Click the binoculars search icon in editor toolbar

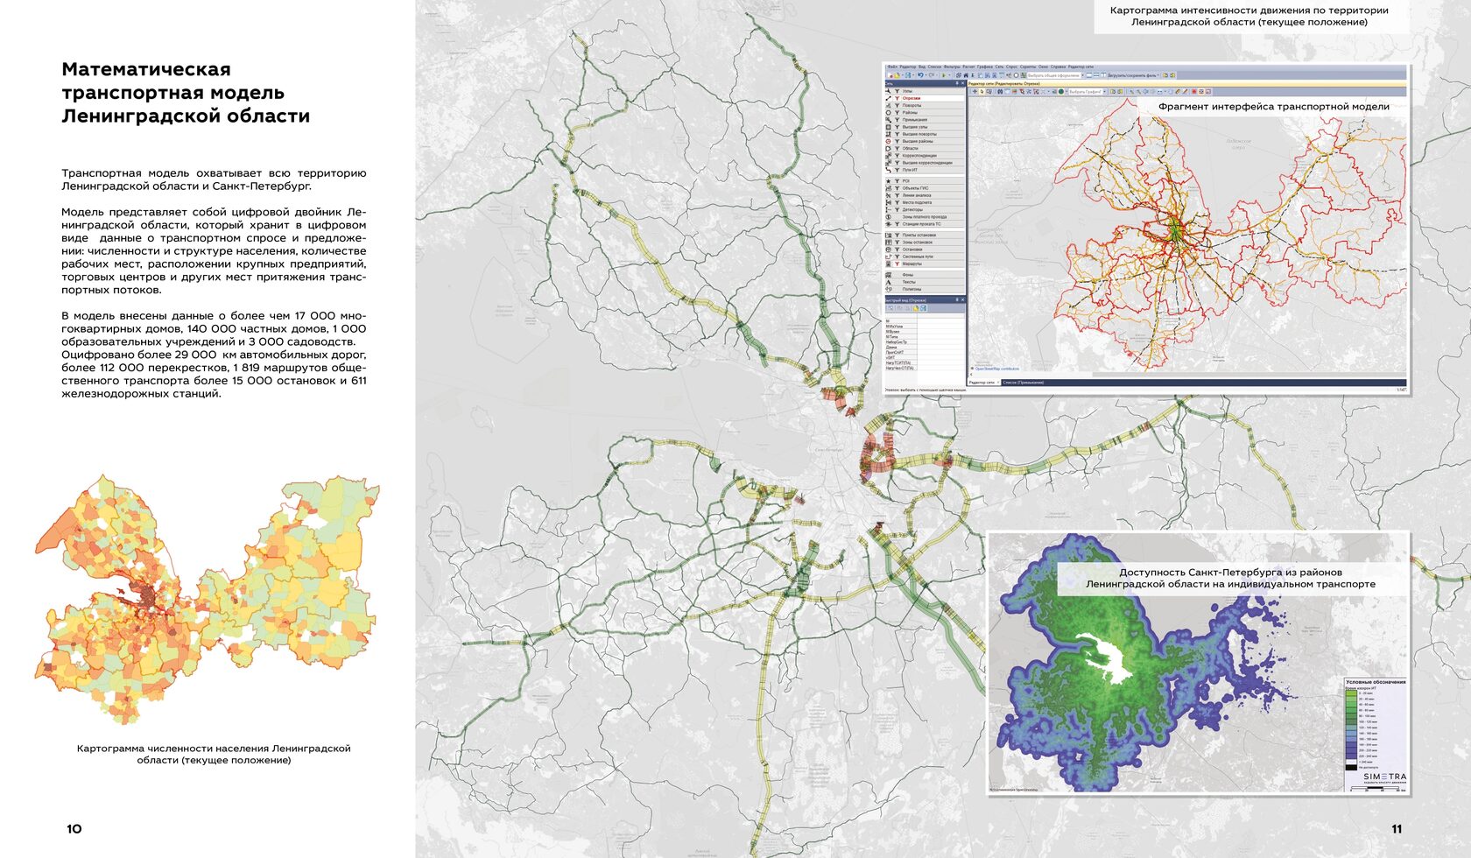coord(1000,91)
